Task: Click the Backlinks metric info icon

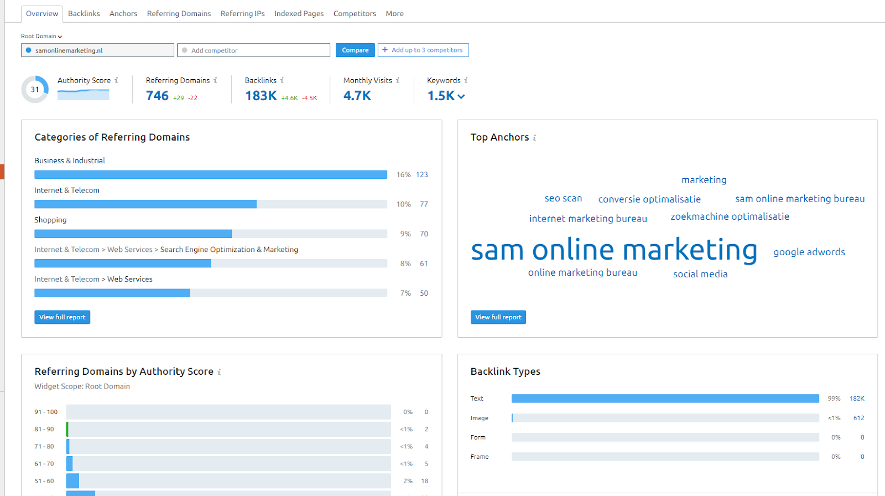Action: click(x=282, y=80)
